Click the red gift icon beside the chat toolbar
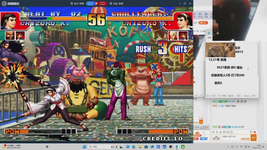The height and width of the screenshot is (150, 267). pyautogui.click(x=255, y=132)
